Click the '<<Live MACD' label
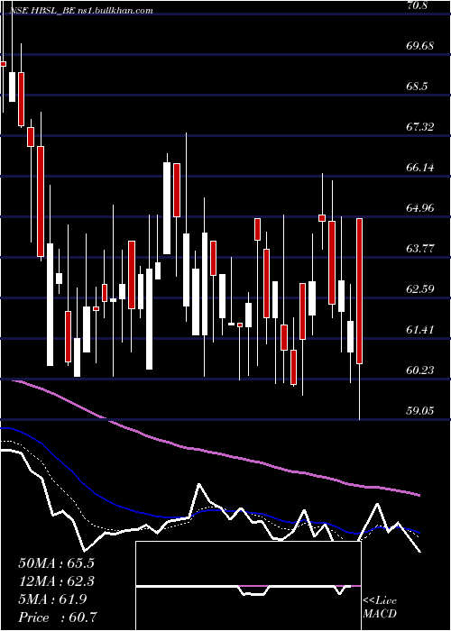 pos(380,607)
